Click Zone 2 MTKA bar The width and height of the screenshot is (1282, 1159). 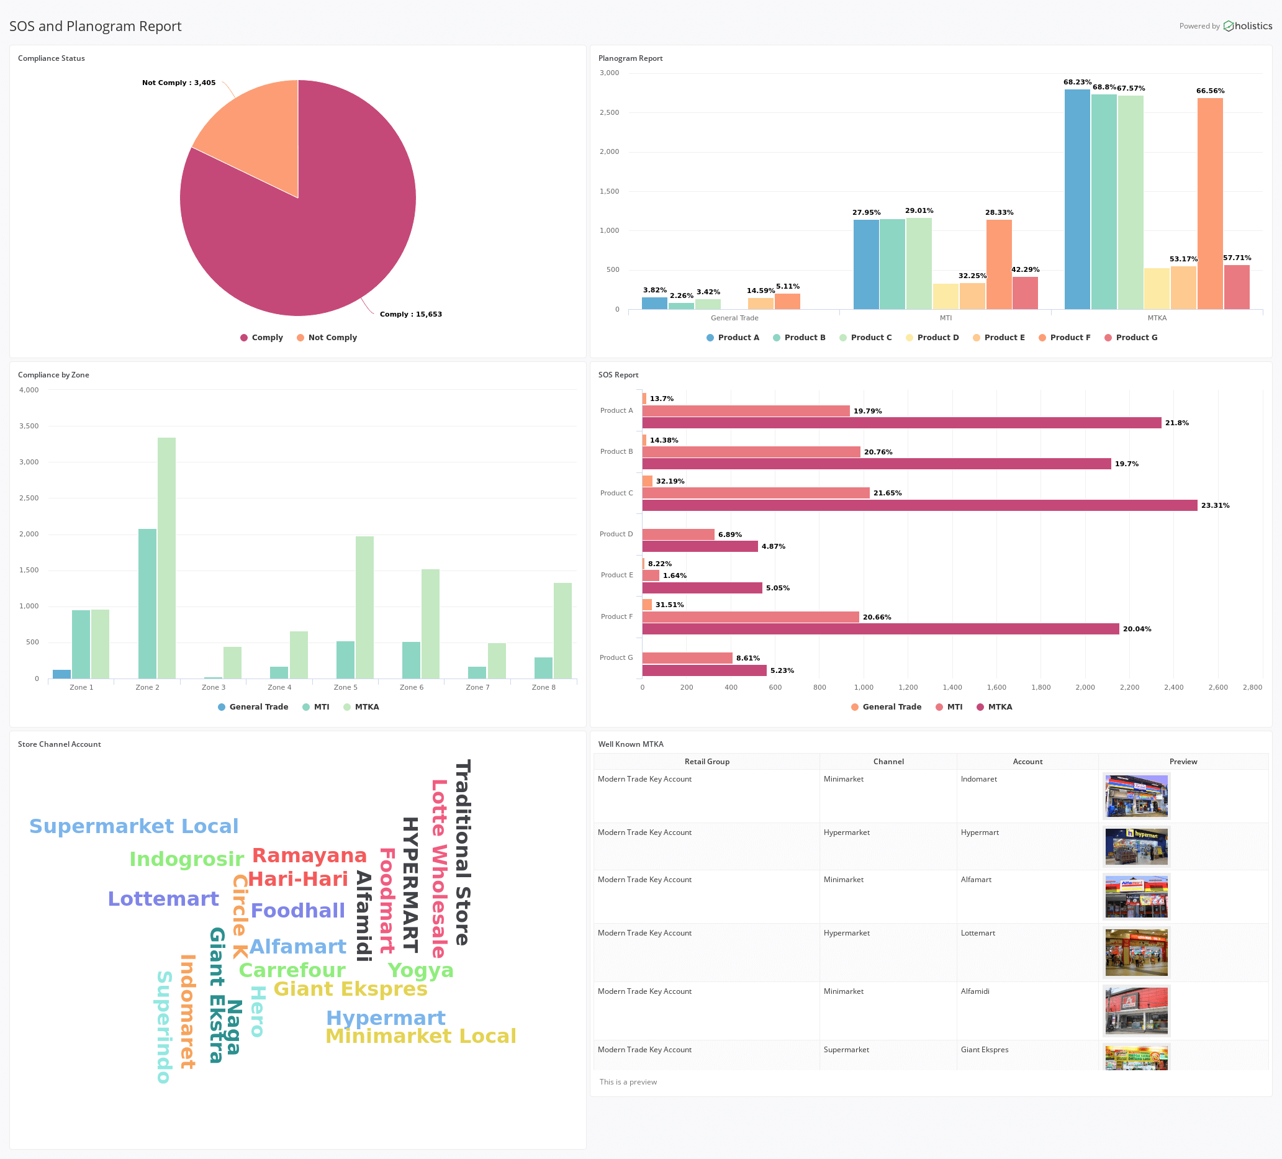click(x=166, y=557)
